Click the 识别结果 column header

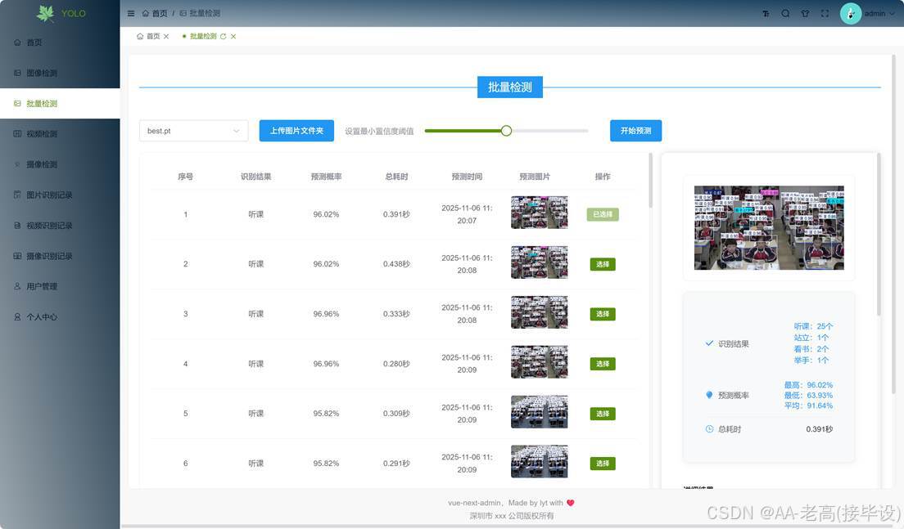pyautogui.click(x=256, y=177)
